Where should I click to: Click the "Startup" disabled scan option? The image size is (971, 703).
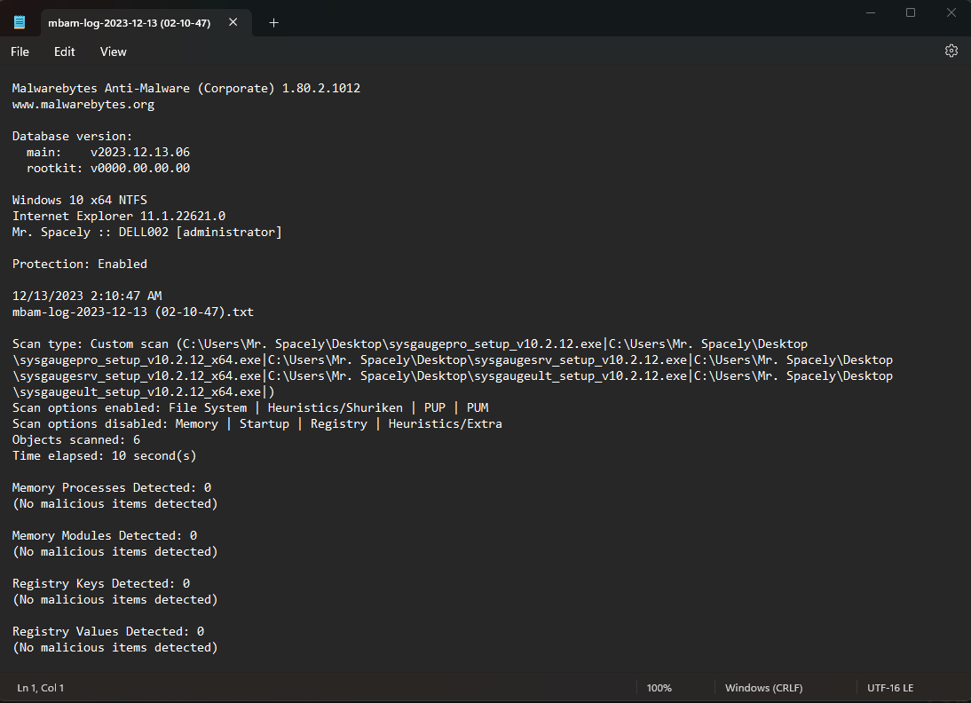pyautogui.click(x=264, y=424)
